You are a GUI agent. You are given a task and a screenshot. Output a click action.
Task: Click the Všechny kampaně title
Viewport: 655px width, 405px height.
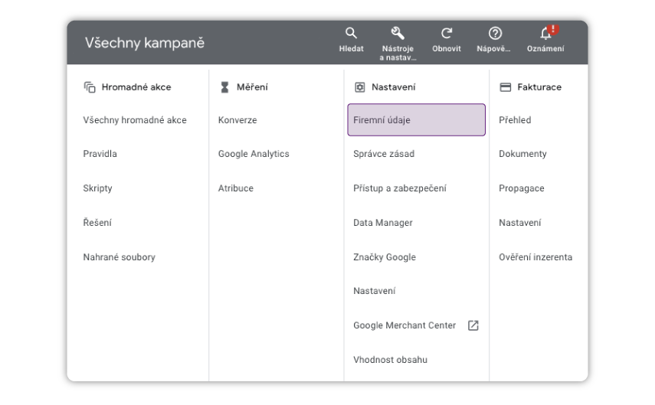click(x=145, y=43)
